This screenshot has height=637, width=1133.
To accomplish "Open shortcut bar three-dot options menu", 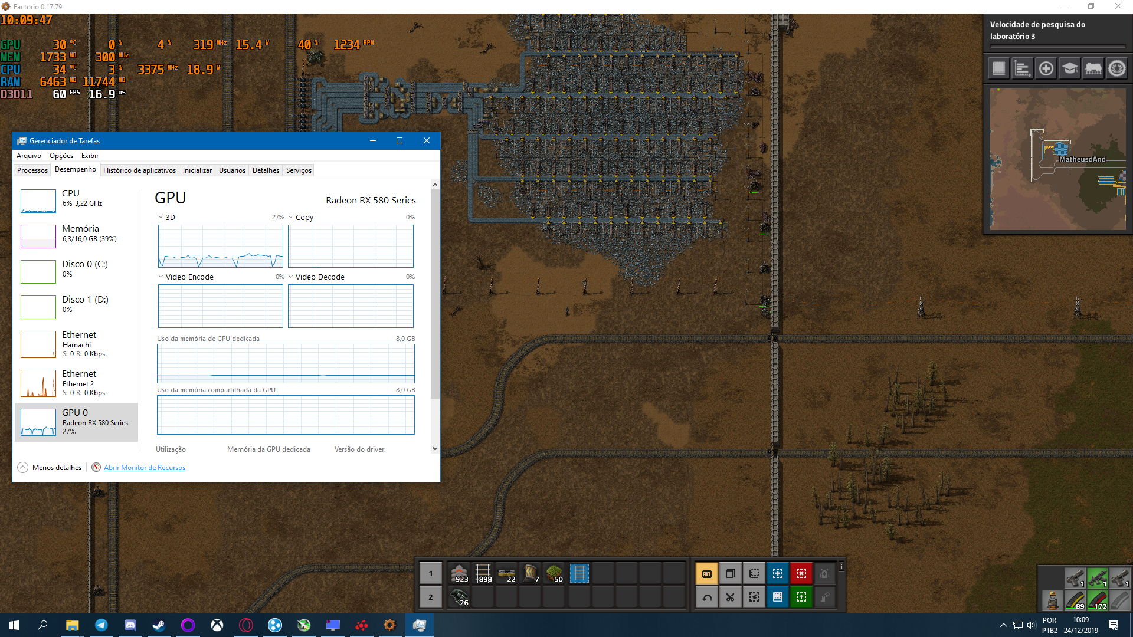I will tap(841, 566).
